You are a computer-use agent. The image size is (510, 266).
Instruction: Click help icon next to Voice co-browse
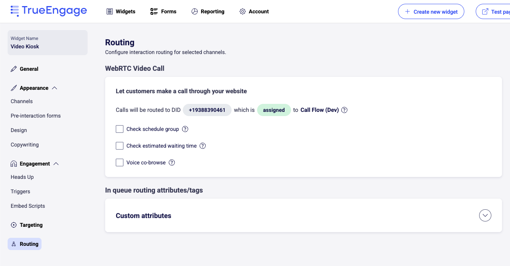(172, 162)
